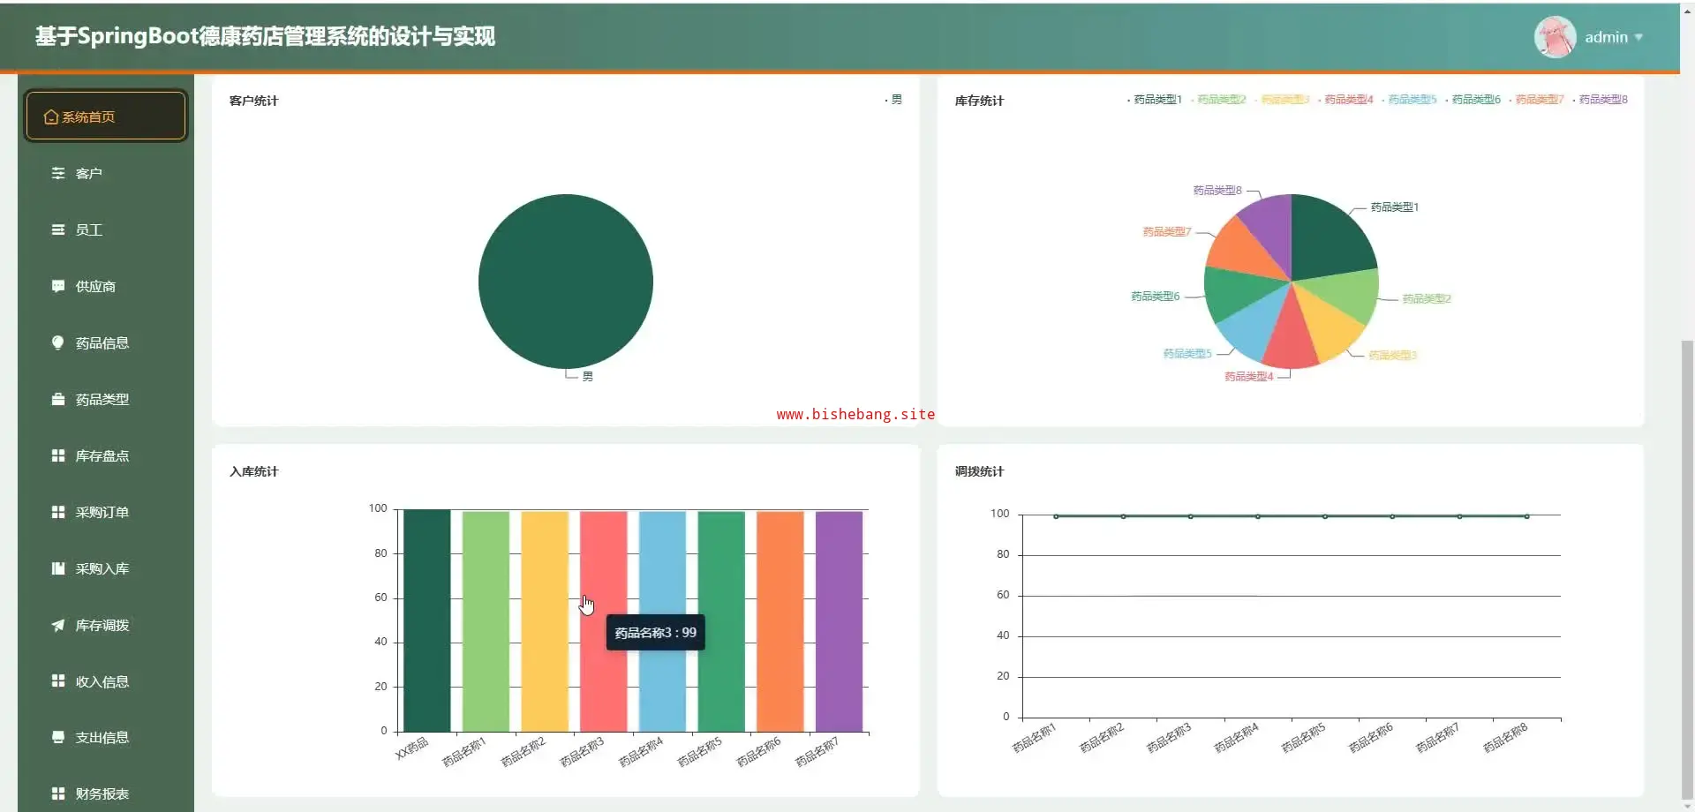Open the admin user dropdown arrow
Viewport: 1695px width, 812px height.
pyautogui.click(x=1638, y=38)
